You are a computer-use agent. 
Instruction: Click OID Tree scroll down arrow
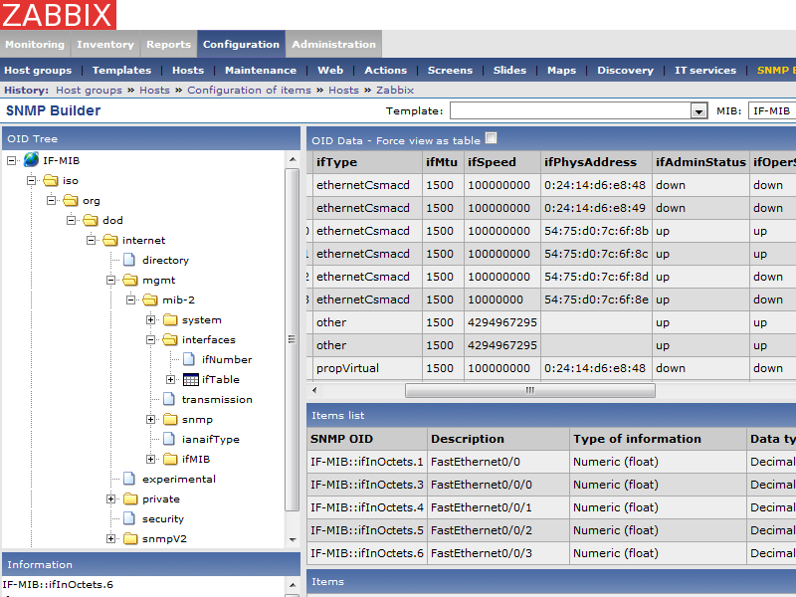(x=293, y=539)
